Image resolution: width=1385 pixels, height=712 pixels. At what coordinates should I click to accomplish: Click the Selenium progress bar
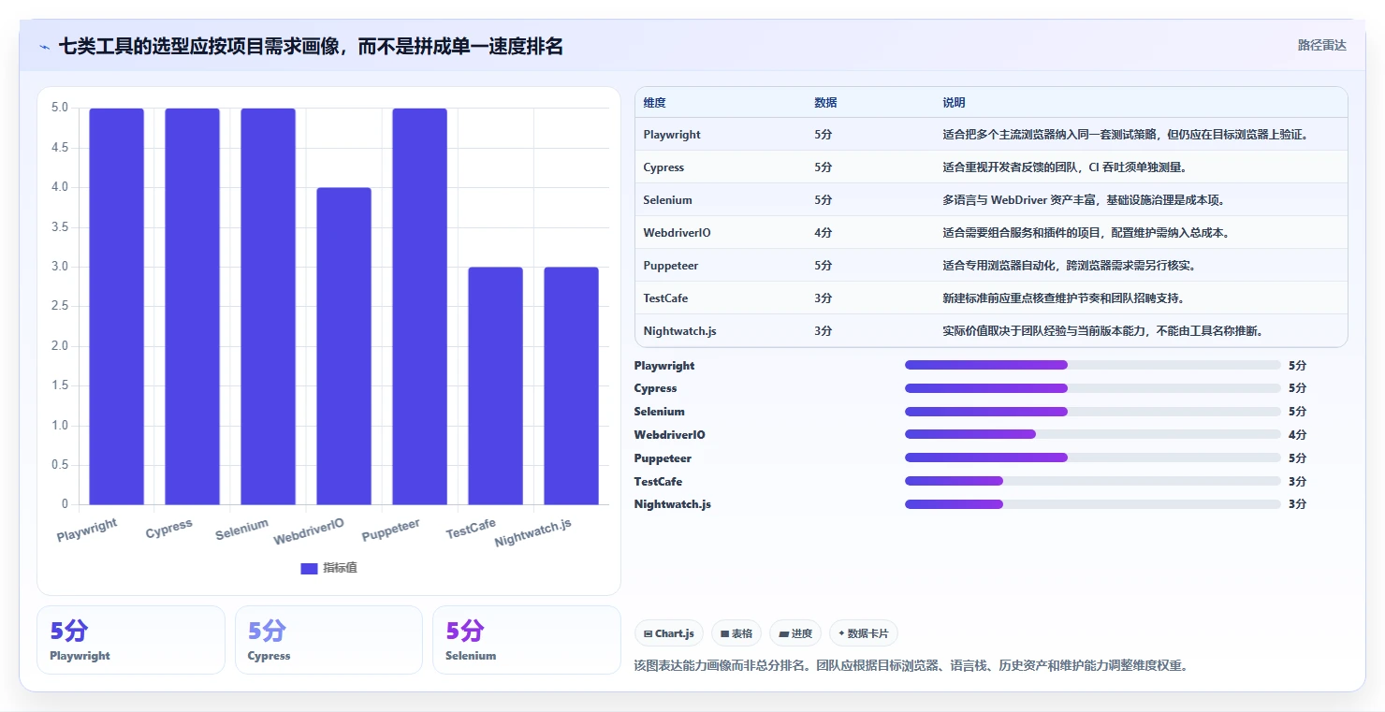[x=1092, y=412]
